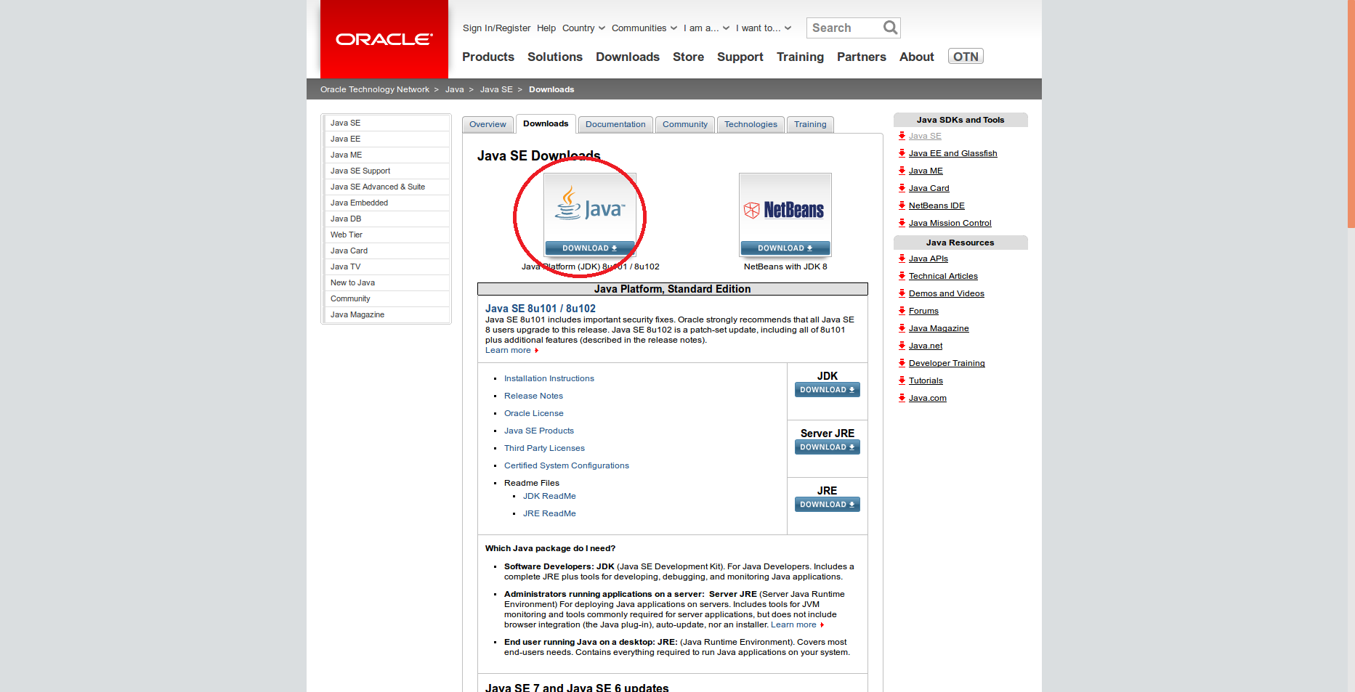Open Third Party Licenses link
The image size is (1355, 692).
(544, 448)
